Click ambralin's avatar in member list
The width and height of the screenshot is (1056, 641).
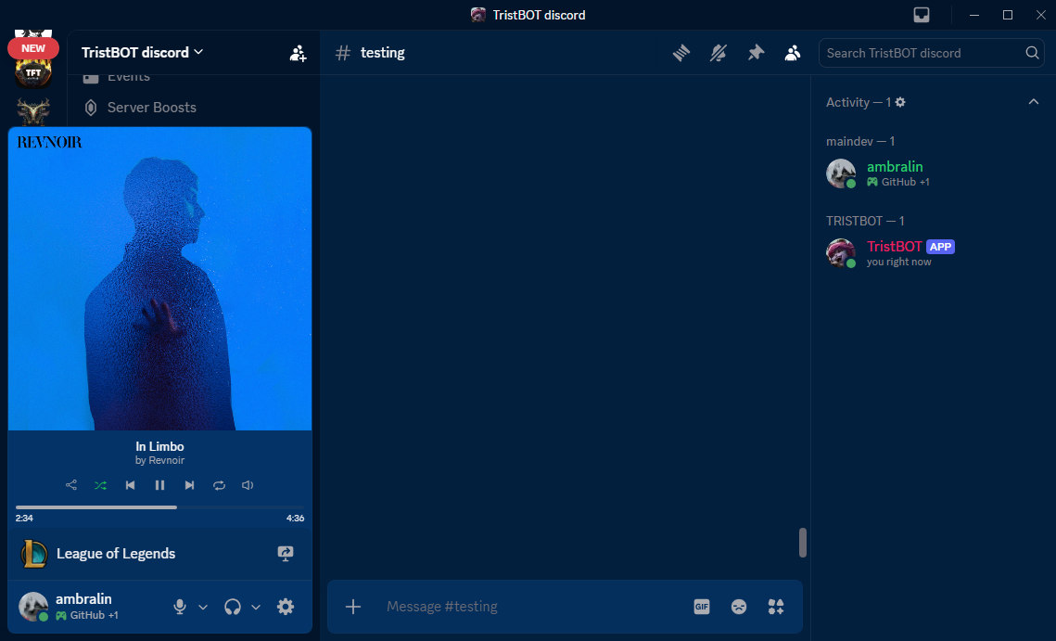[x=841, y=173]
